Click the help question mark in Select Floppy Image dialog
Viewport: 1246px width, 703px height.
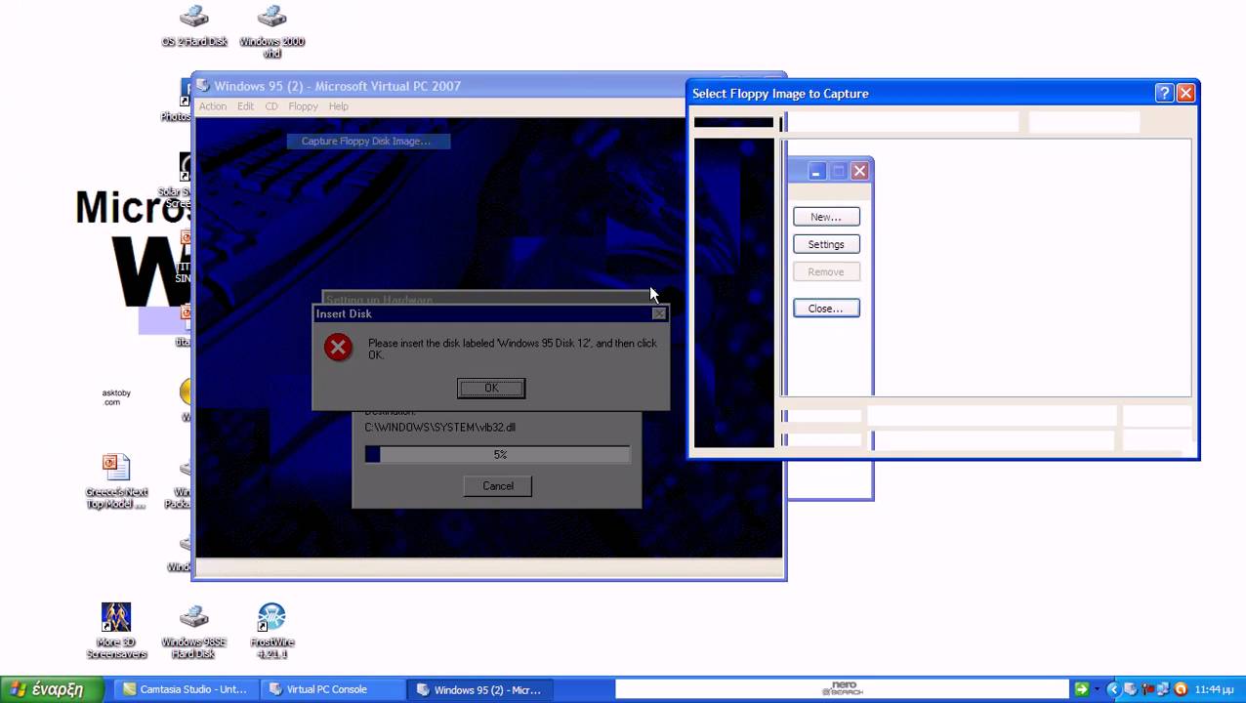[x=1164, y=93]
